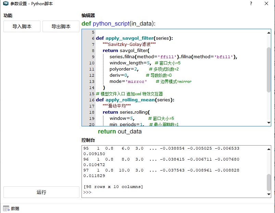Image resolution: width=275 pixels, height=213 pixels.
Task: Click mode='mirror' code line
Action: pyautogui.click(x=150, y=82)
